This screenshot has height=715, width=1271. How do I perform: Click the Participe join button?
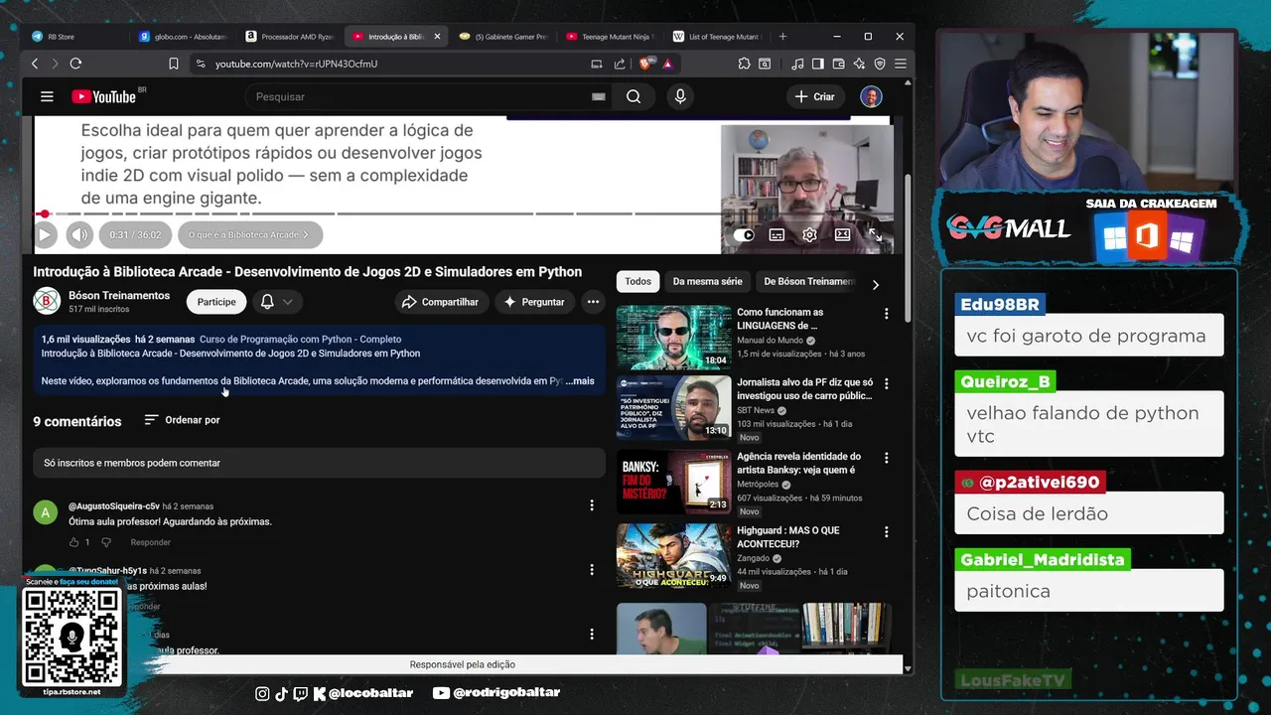(x=216, y=302)
